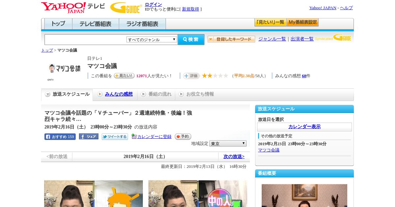Open the ログイン link

pos(153,4)
